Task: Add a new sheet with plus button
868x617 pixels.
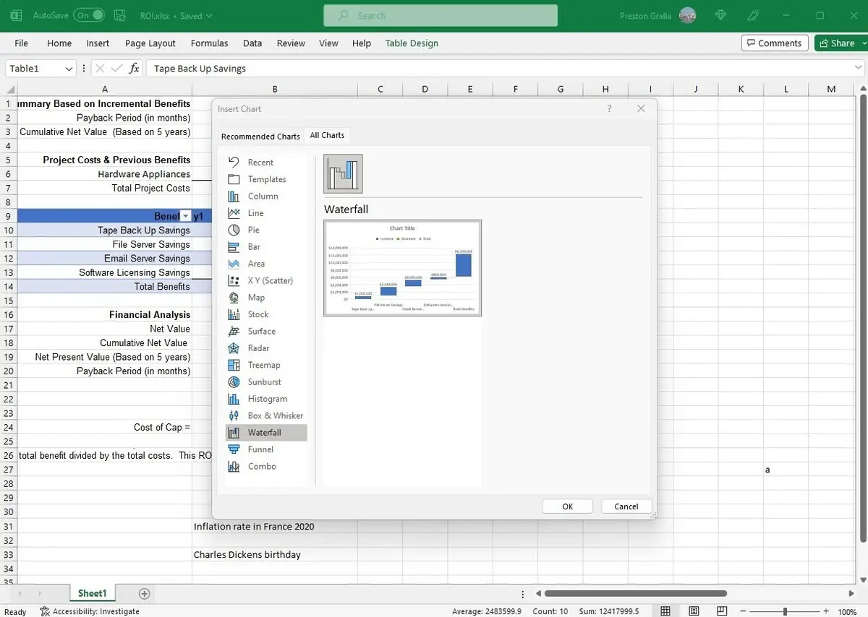Action: coord(144,594)
